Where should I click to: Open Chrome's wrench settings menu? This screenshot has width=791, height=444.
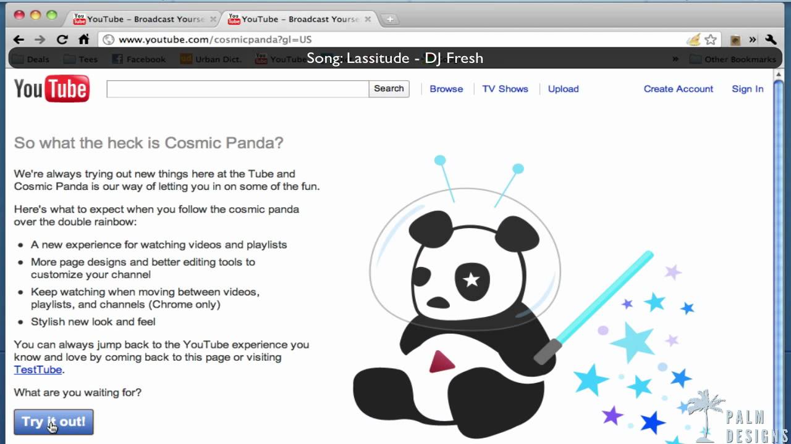click(771, 39)
